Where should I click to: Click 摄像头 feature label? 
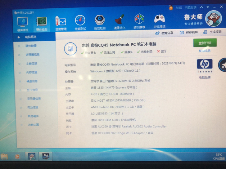[129, 52]
